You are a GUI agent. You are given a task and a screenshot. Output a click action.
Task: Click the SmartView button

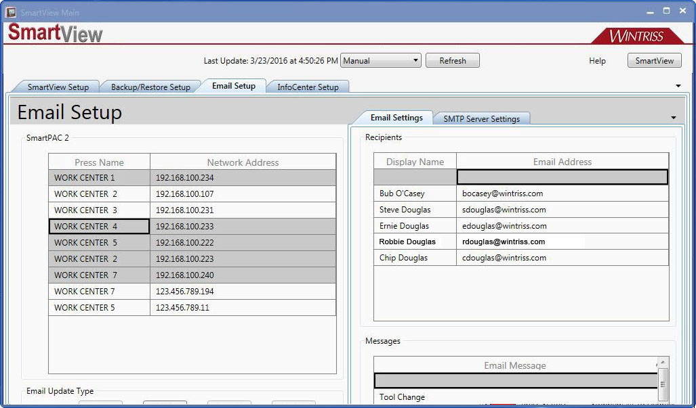tap(654, 61)
